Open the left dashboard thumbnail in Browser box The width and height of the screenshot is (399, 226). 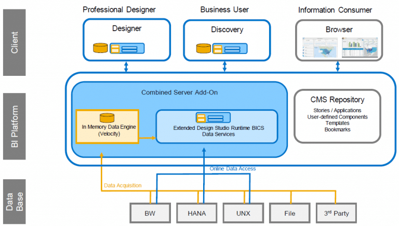coord(320,48)
